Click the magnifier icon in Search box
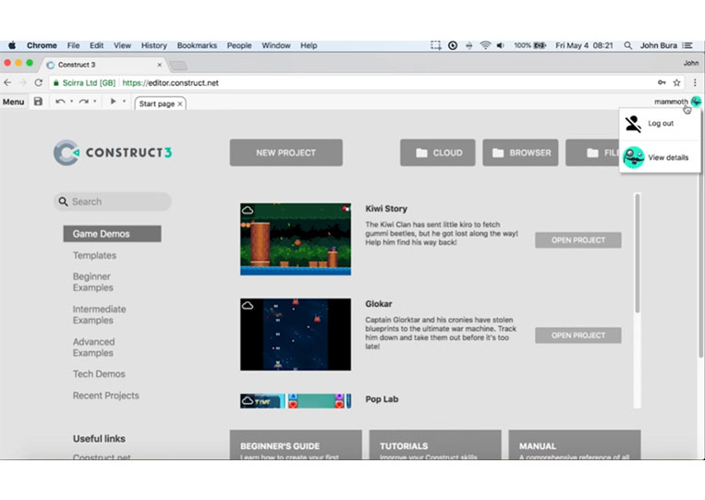The width and height of the screenshot is (705, 500). pos(63,201)
